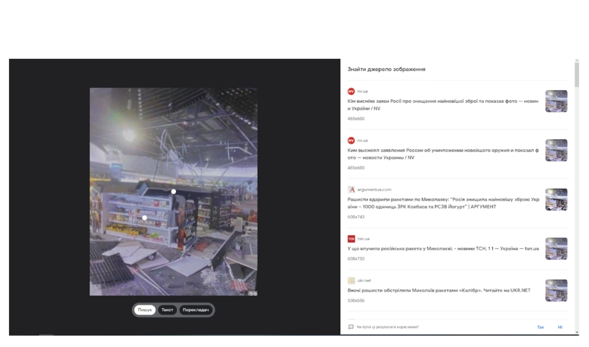Switch to the Текст mode

(x=167, y=310)
